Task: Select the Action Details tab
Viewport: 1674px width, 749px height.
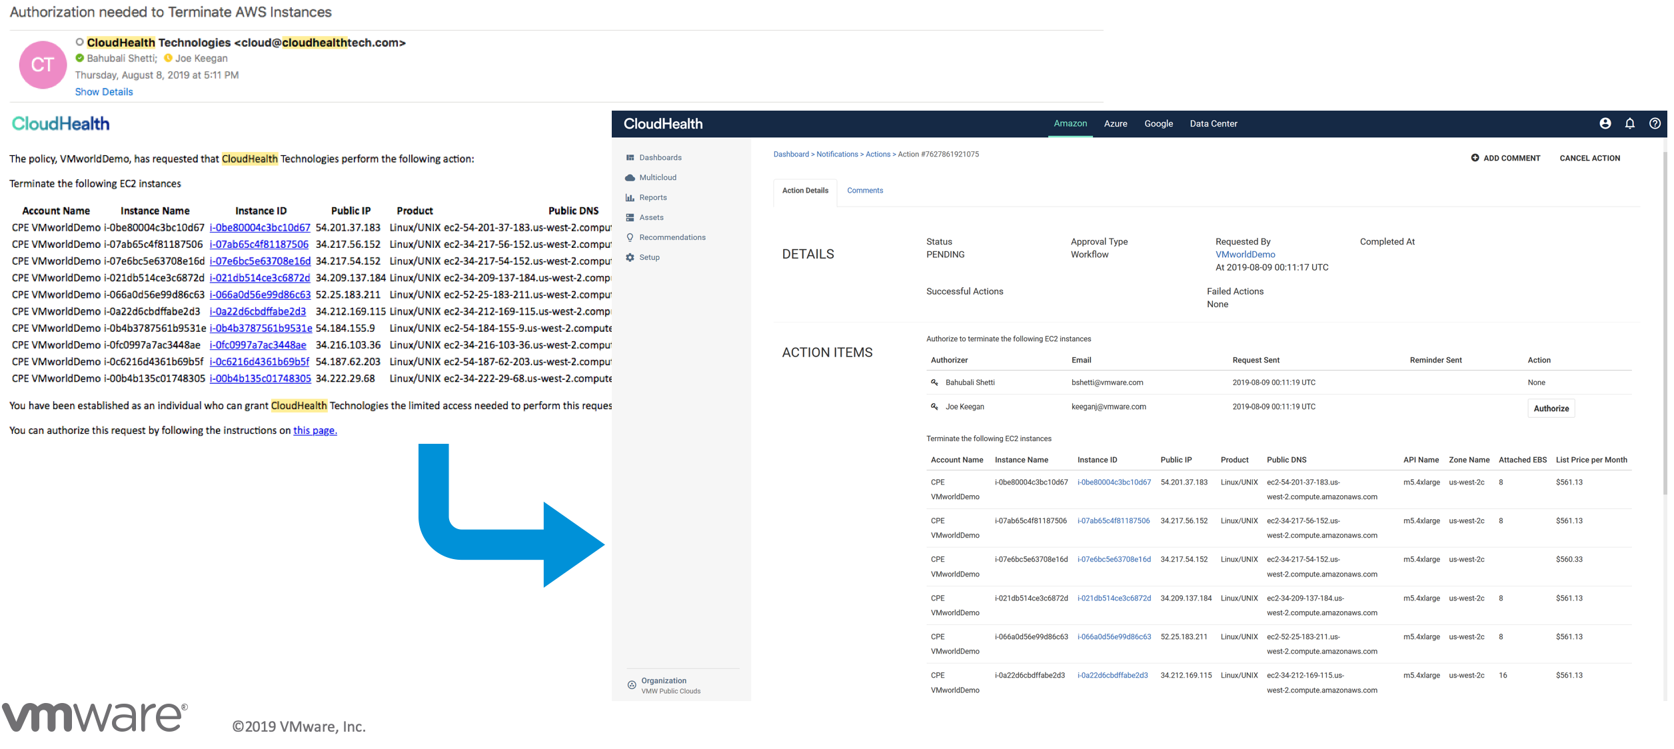Action: (805, 191)
